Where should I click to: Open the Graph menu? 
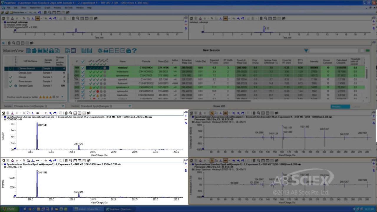[x=47, y=7]
